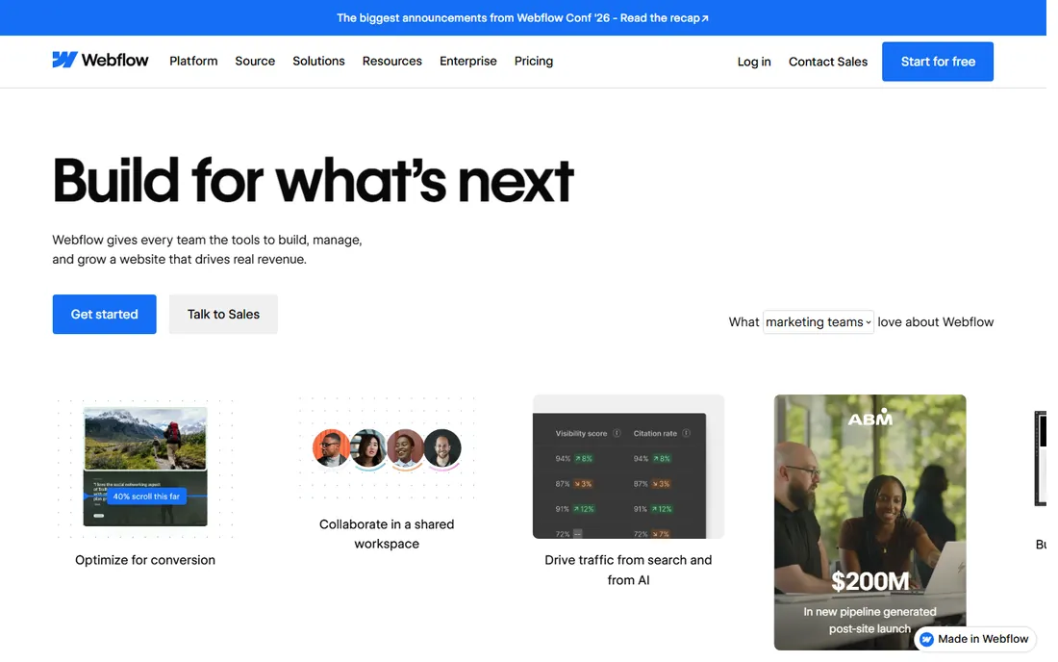
Task: Click the last collaborator avatar with beard
Action: (442, 447)
